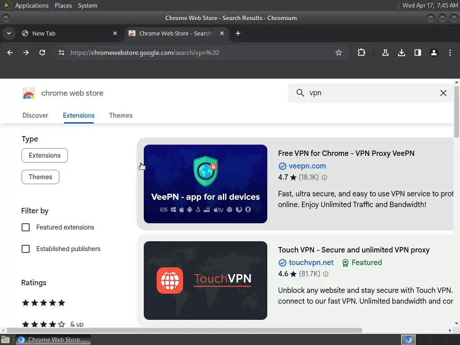The height and width of the screenshot is (345, 460).
Task: Open Free VPN for Chrome - VPN Proxy VeePN
Action: pos(346,153)
